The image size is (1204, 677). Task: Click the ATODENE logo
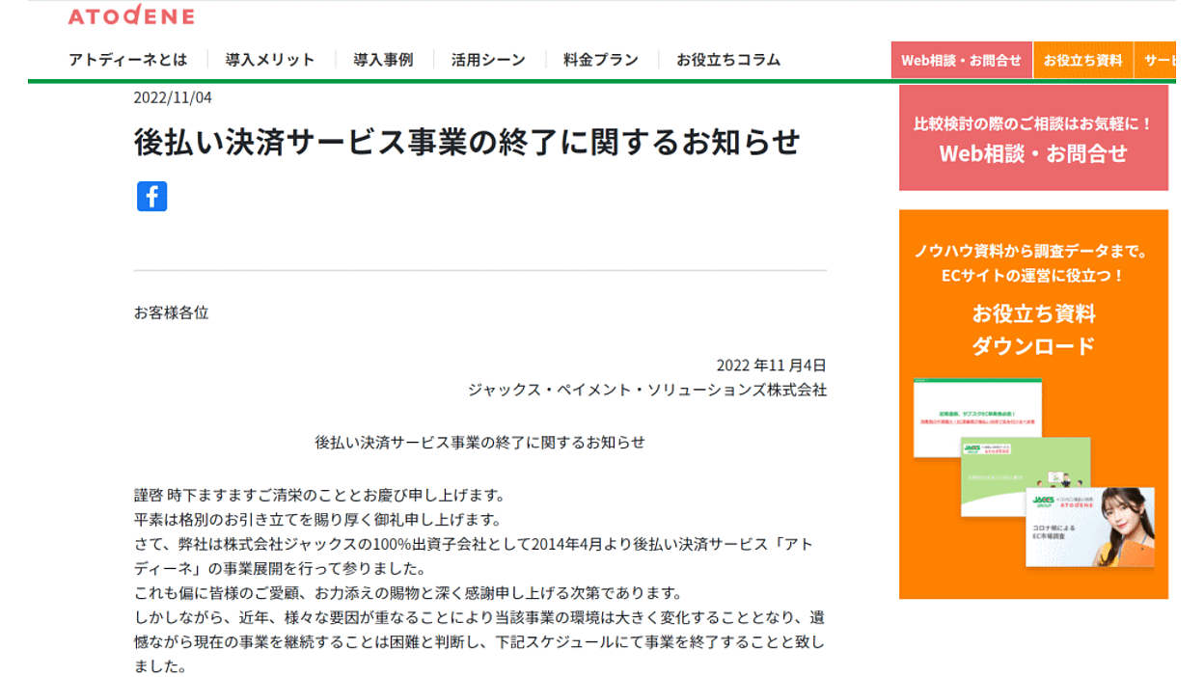tap(131, 15)
